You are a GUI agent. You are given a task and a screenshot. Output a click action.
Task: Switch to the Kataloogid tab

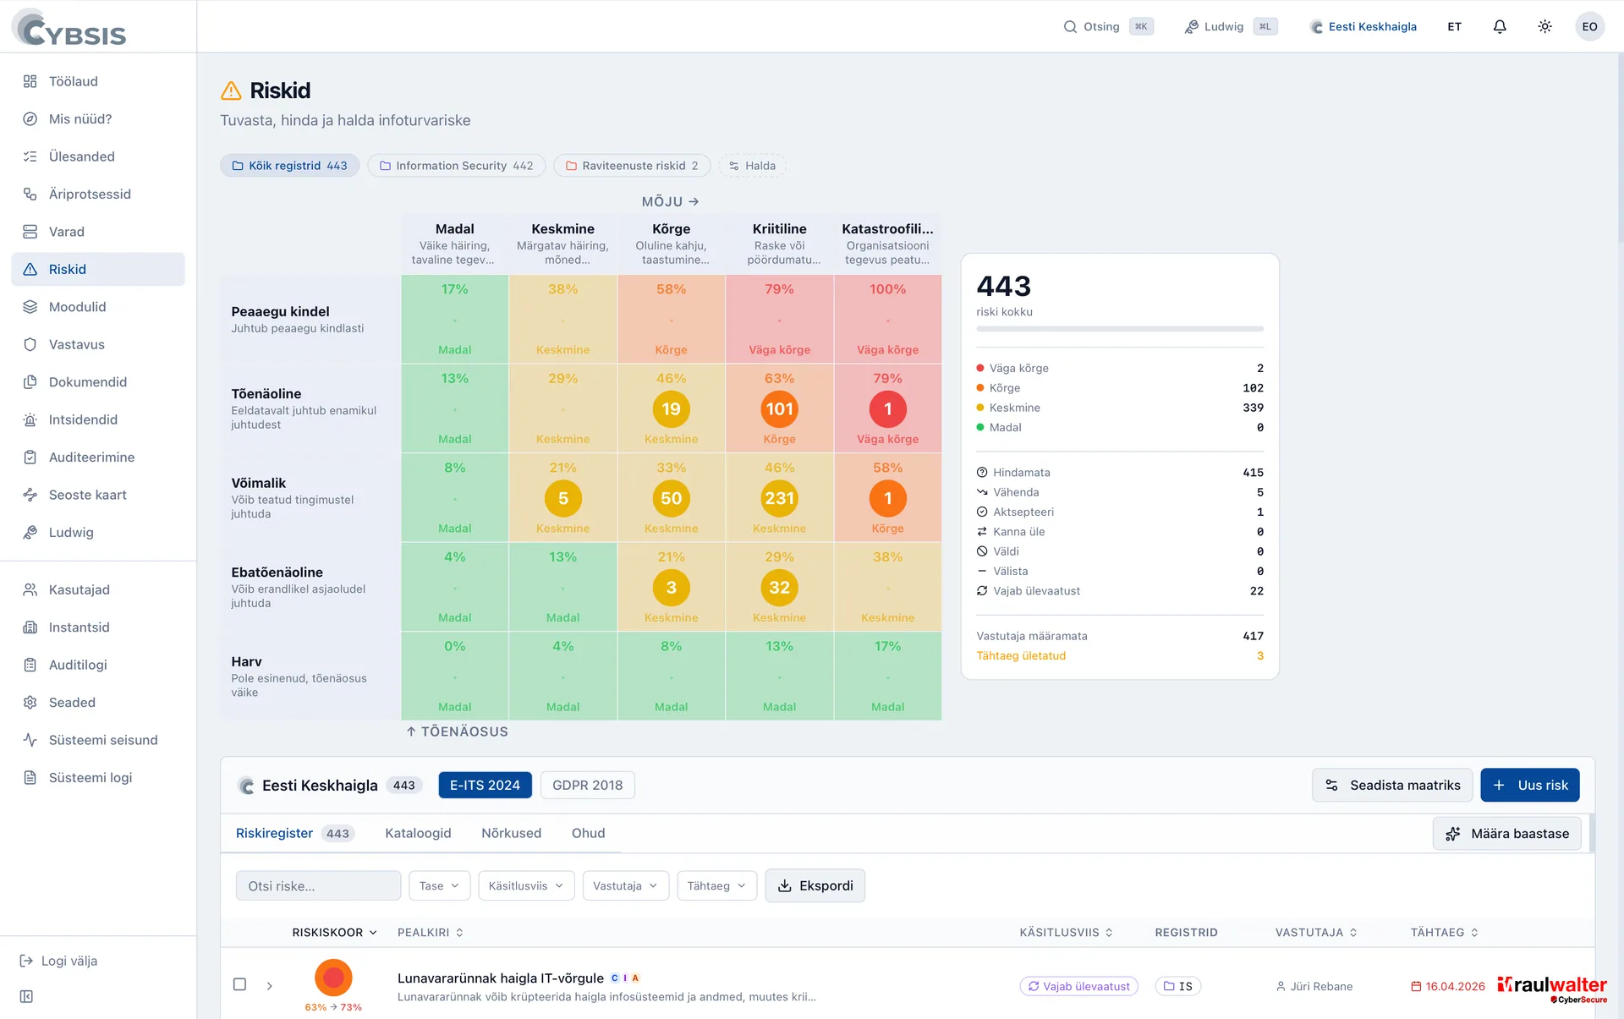point(418,833)
